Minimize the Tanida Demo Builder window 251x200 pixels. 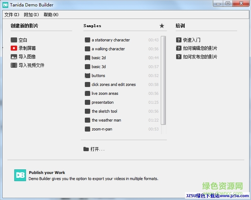pos(218,4)
